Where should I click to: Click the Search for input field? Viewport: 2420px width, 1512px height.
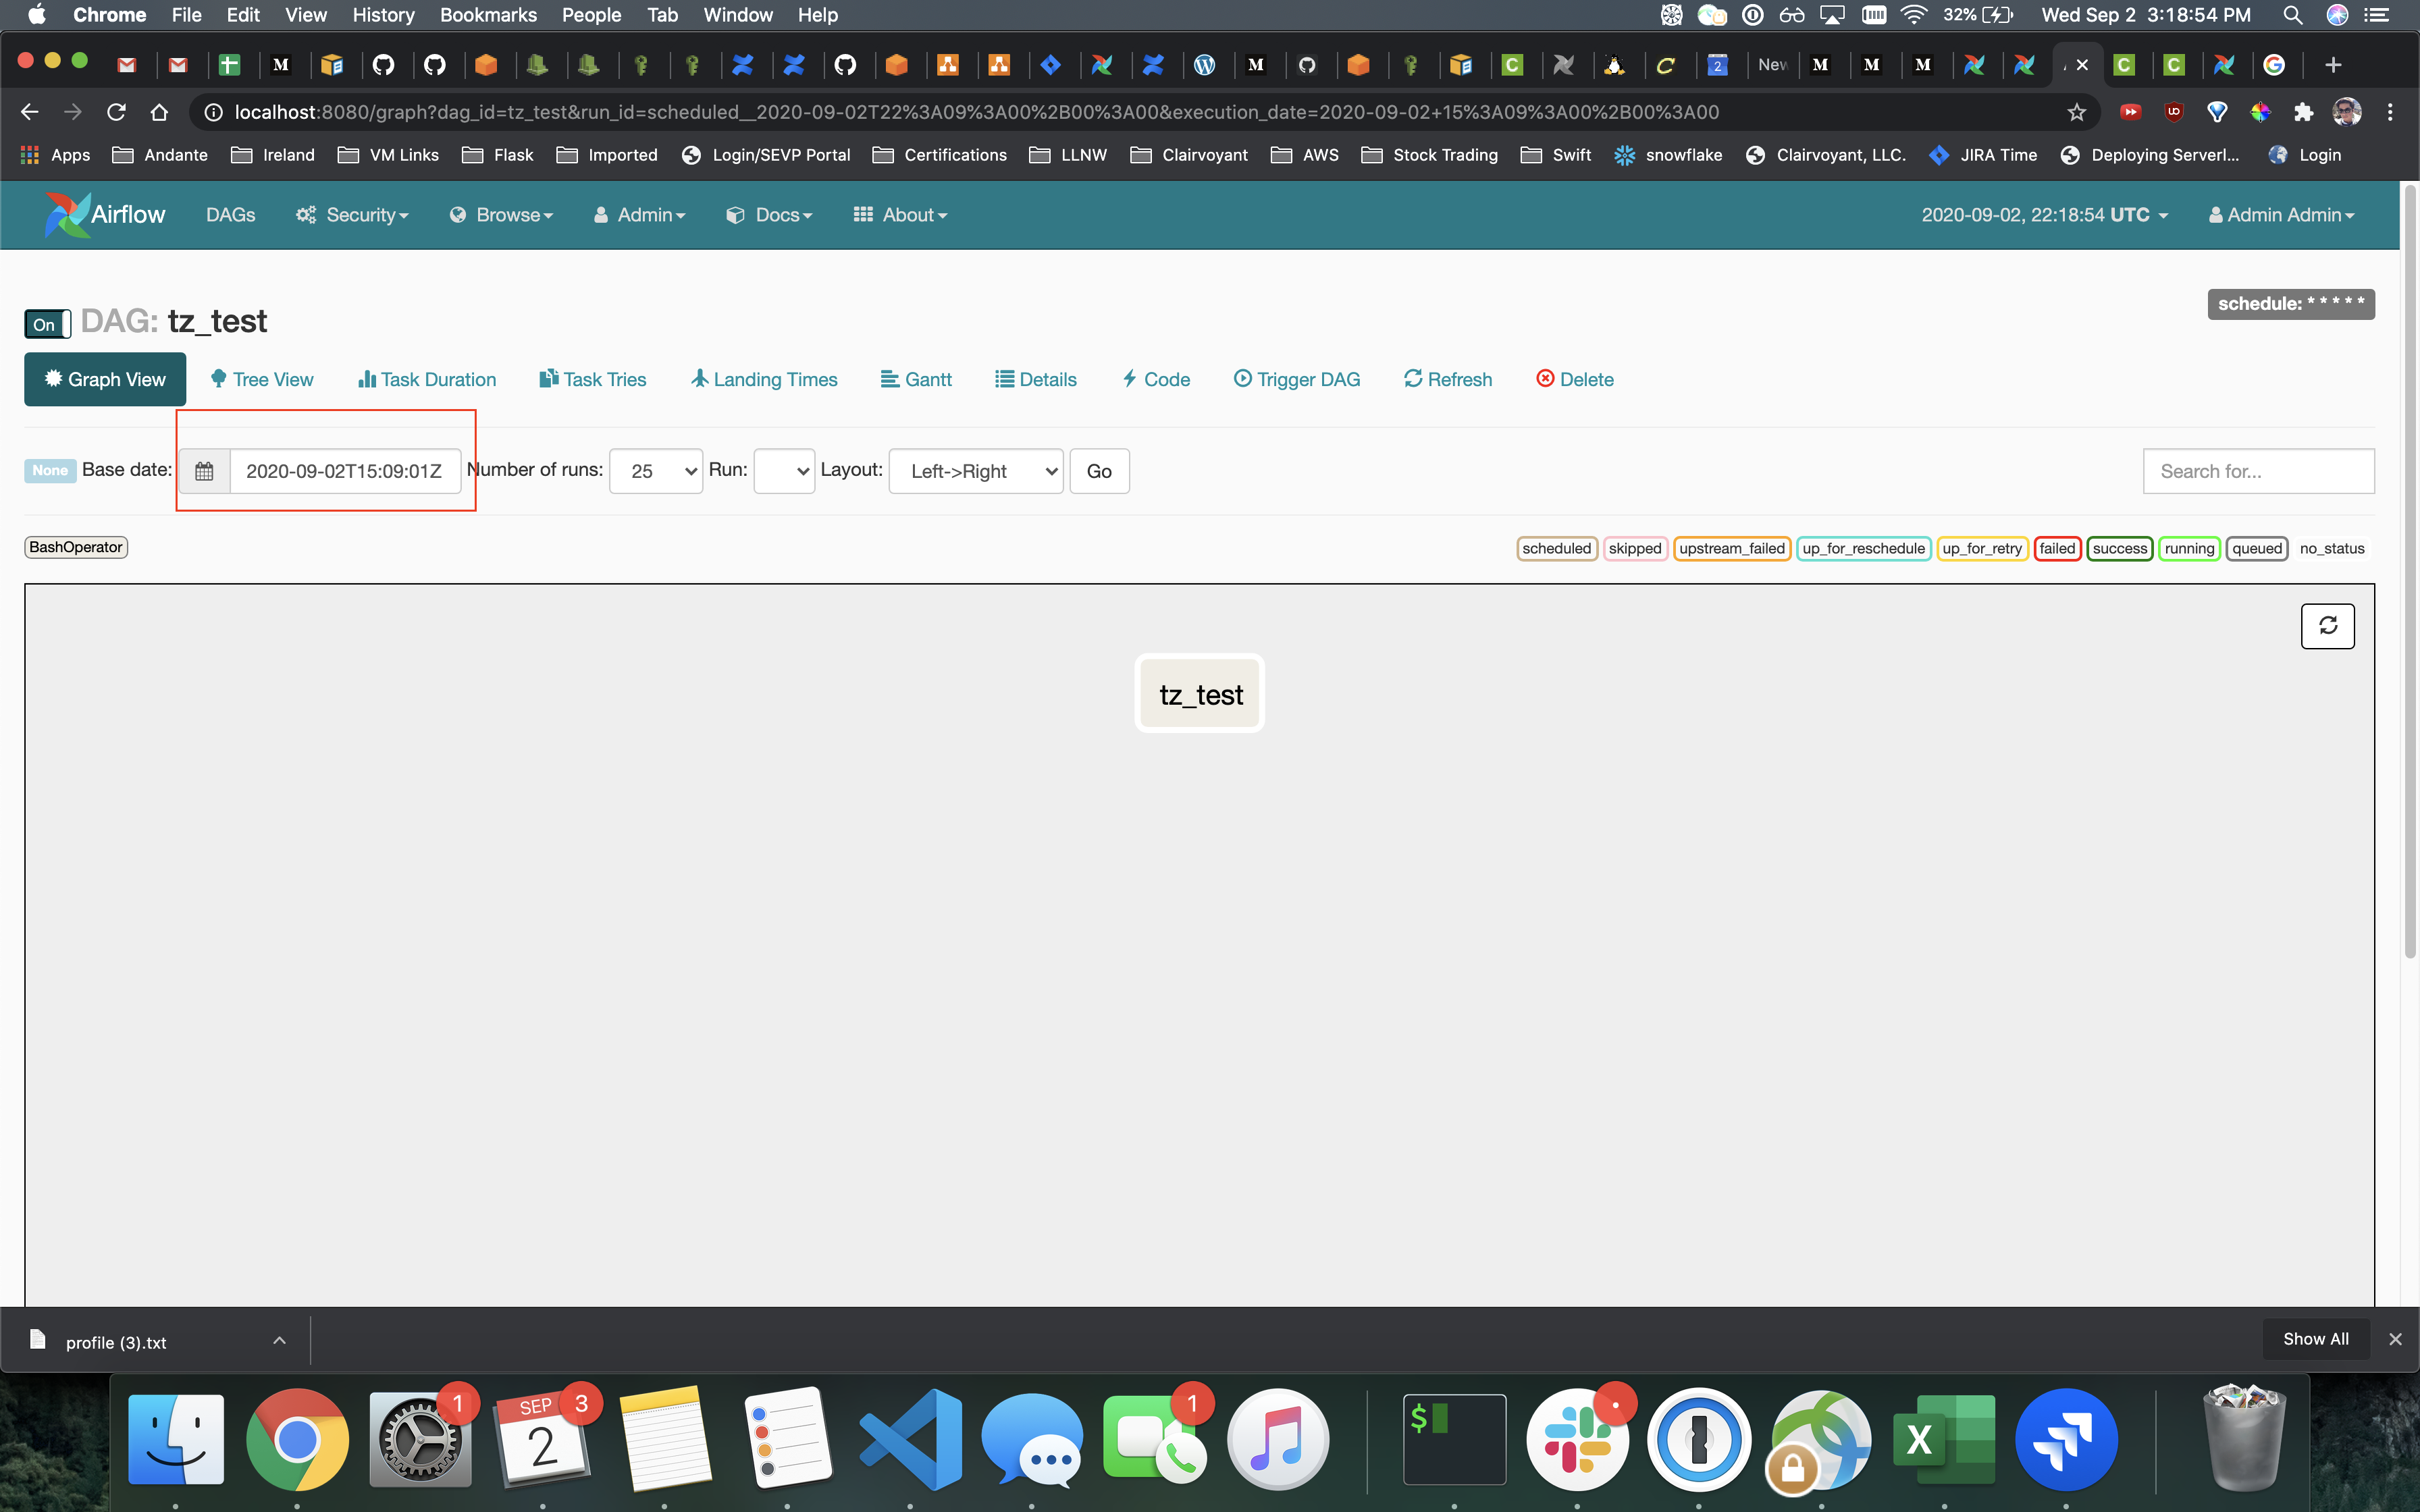click(x=2258, y=471)
